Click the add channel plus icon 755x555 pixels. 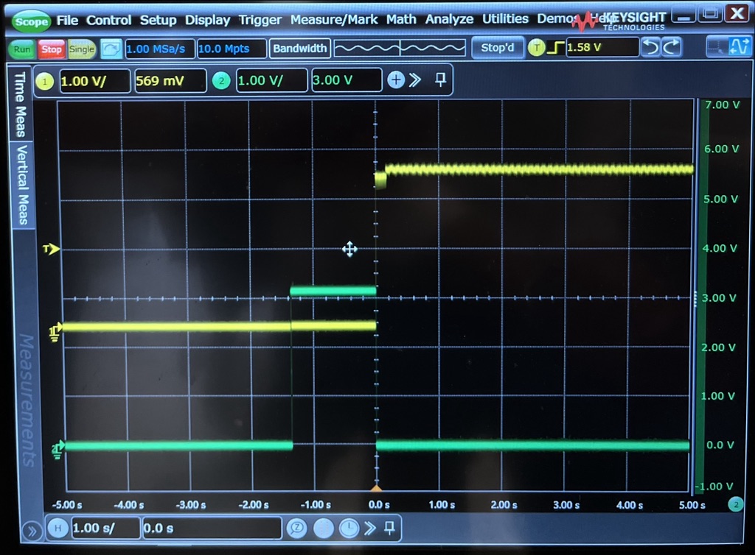(396, 80)
